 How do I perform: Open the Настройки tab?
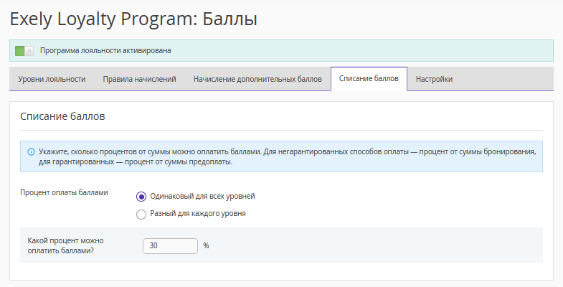(x=434, y=80)
